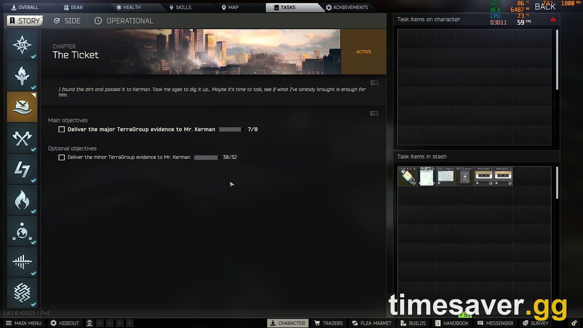Select the OPERATIONAL task category
This screenshot has height=328, width=583.
click(x=124, y=21)
